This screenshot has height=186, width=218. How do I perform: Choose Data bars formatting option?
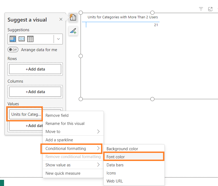tap(134, 165)
